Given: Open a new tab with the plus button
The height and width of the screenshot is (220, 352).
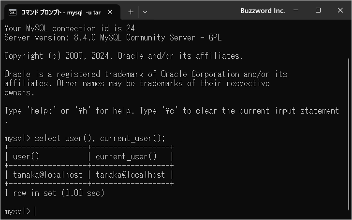Looking at the screenshot, I should 131,12.
